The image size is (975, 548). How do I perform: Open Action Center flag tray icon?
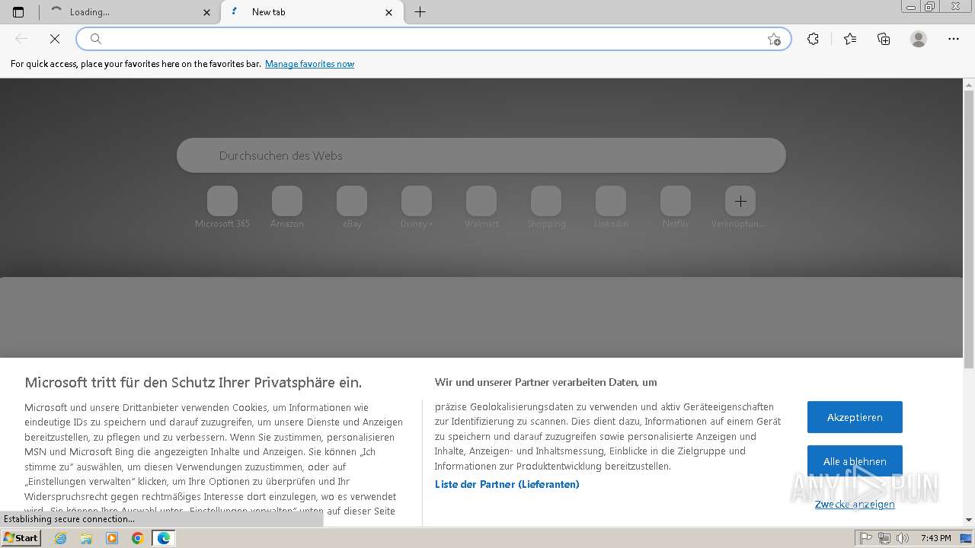(866, 538)
